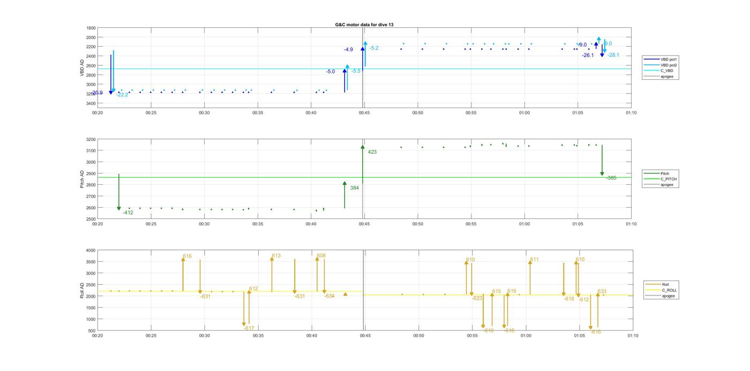
Task: Click the '608' roll data label
Action: [x=321, y=256]
